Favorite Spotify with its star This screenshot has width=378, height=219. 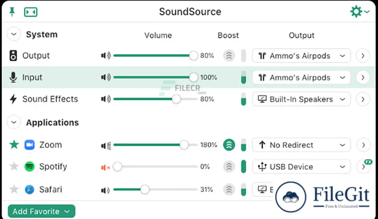(14, 166)
